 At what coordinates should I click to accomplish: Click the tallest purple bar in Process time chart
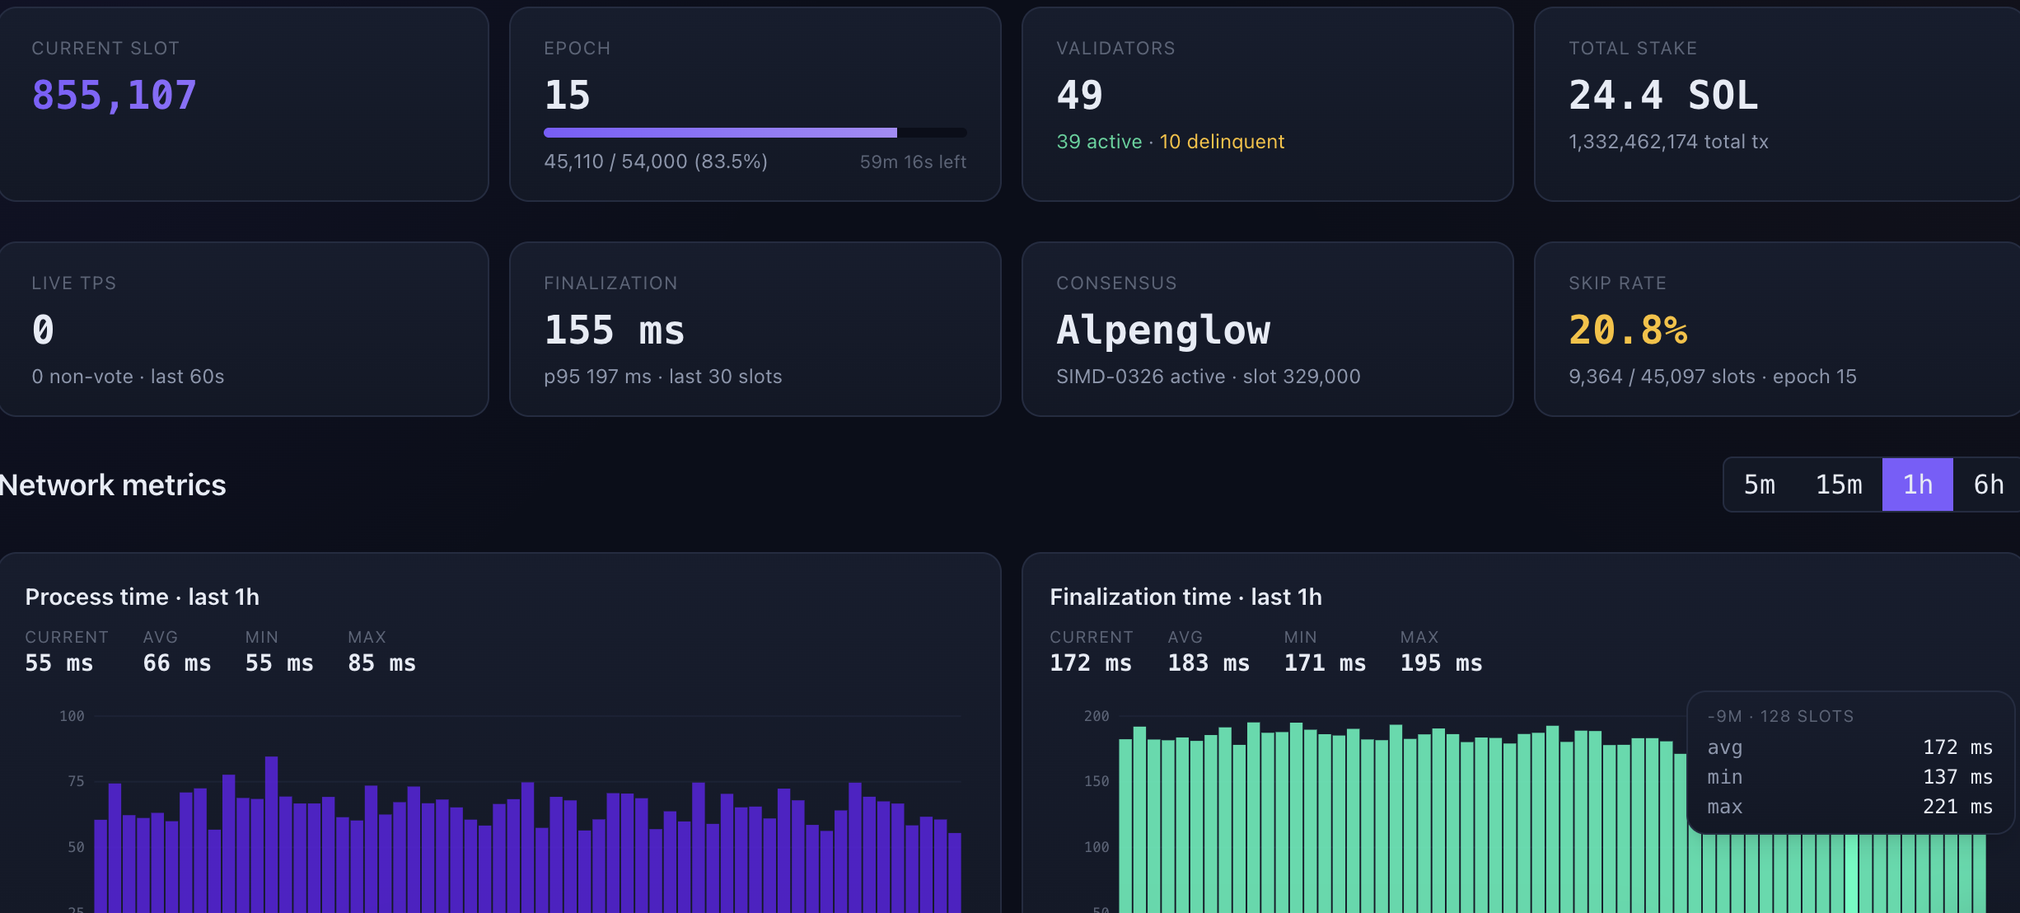click(x=272, y=834)
